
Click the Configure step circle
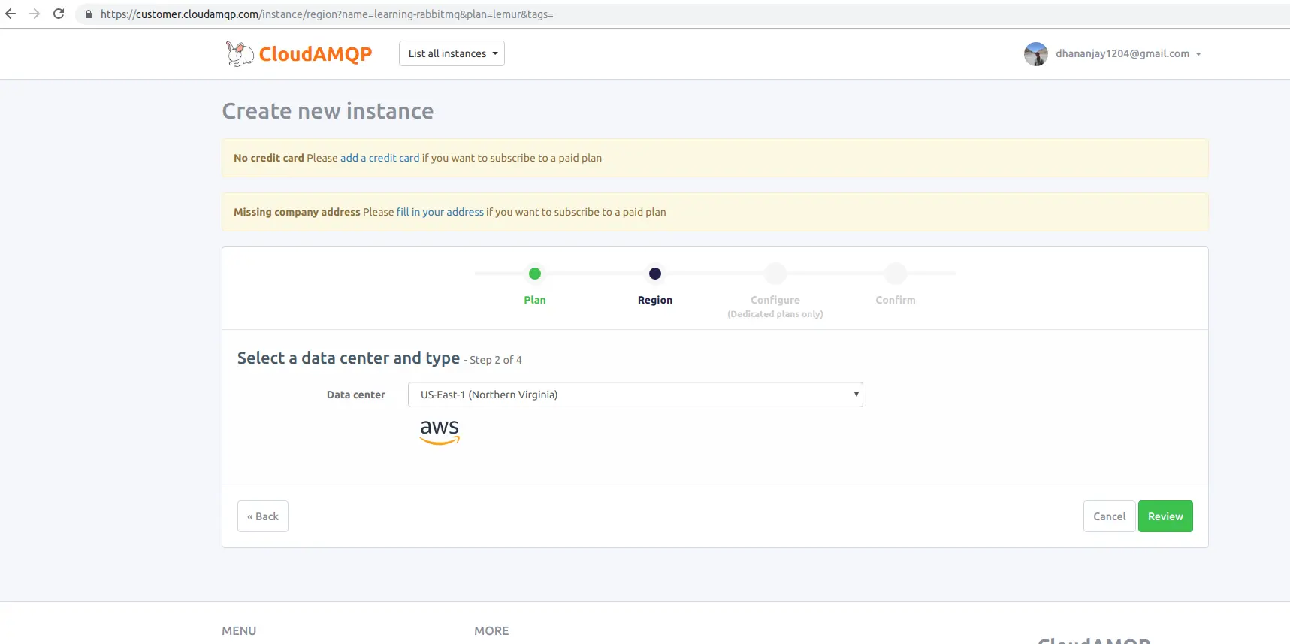775,274
